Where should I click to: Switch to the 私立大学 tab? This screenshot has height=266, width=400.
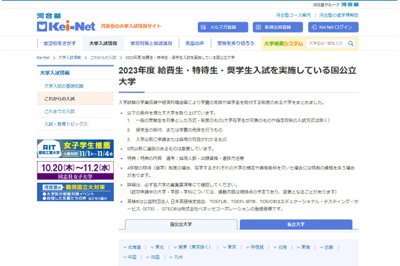click(296, 224)
